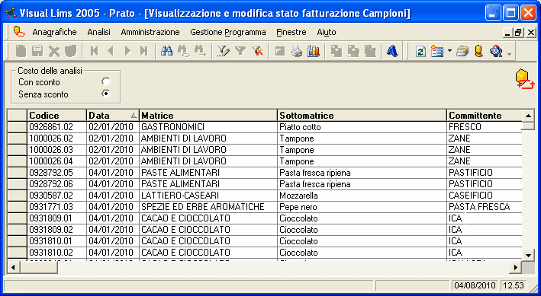Click the find-and-replace binoculars icon
The image size is (541, 296).
pyautogui.click(x=184, y=51)
